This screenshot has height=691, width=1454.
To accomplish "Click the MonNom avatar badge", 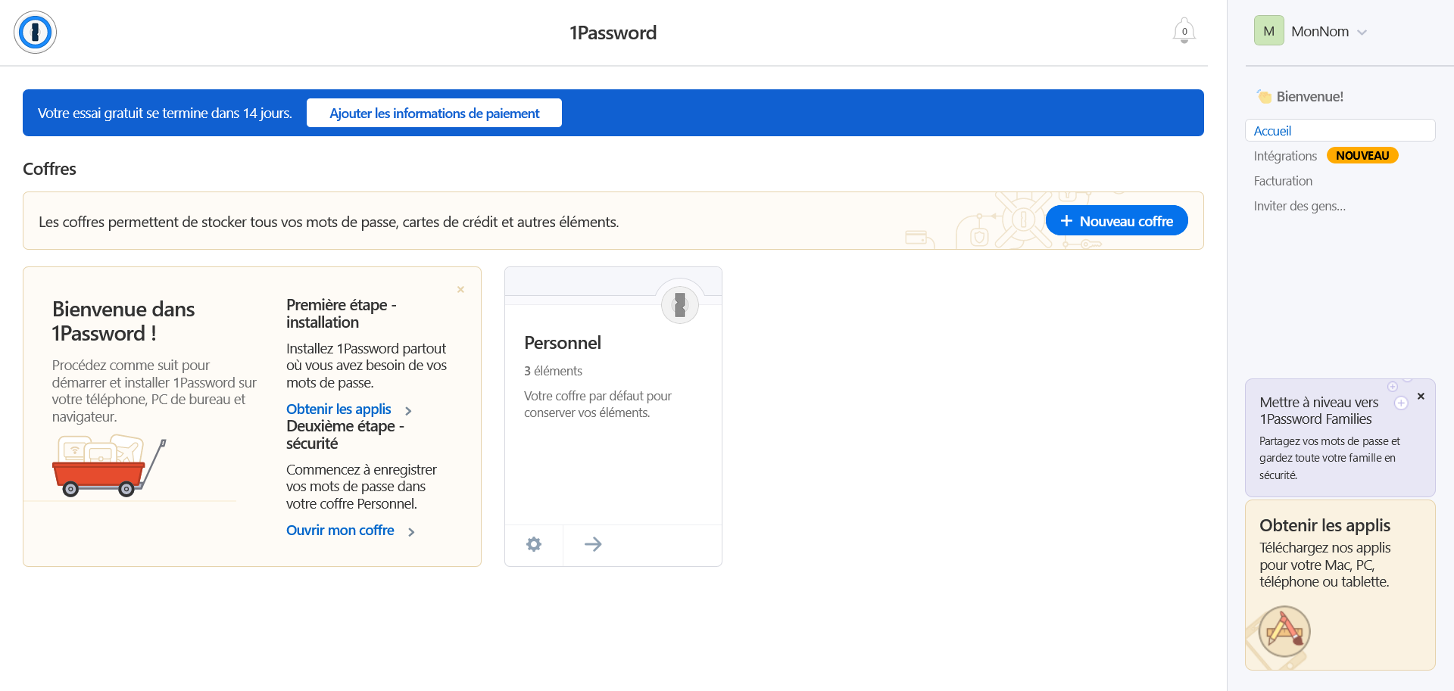I will tap(1268, 31).
